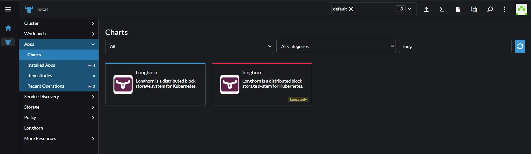Click the user avatar in top corner
Viewport: 531px width, 154px height.
[x=521, y=10]
